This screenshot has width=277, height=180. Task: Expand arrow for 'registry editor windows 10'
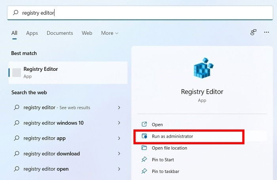click(x=119, y=123)
